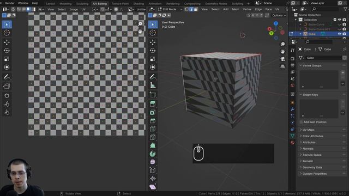Select the Pinch tool in UV editor
The width and height of the screenshot is (349, 196).
[x=7, y=113]
